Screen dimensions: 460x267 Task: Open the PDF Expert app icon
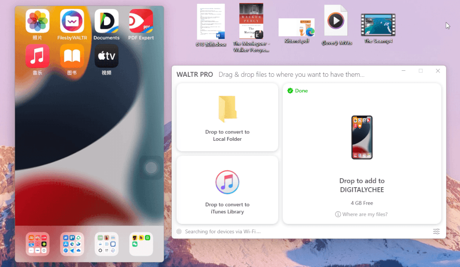[141, 21]
